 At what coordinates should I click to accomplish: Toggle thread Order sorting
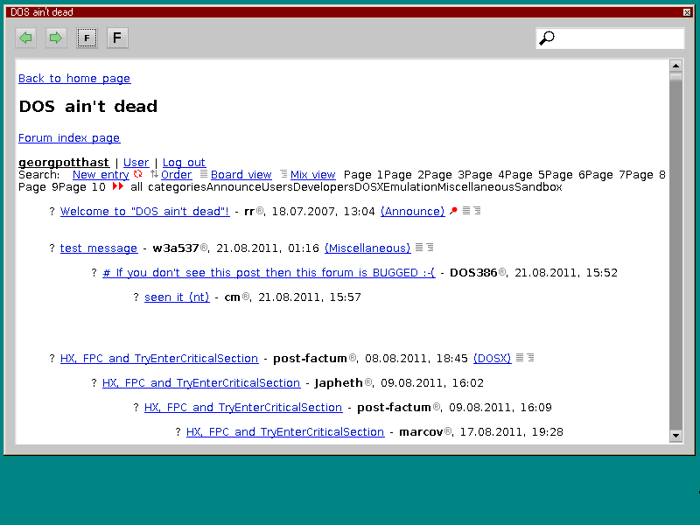pyautogui.click(x=176, y=174)
